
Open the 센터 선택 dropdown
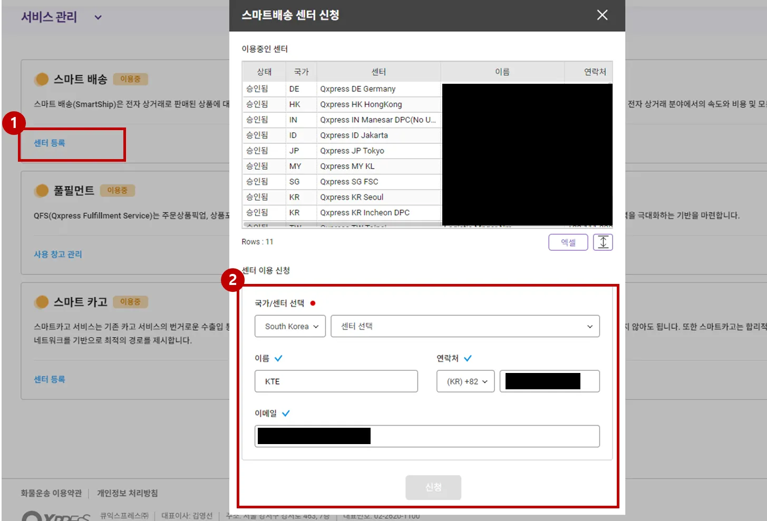tap(465, 326)
